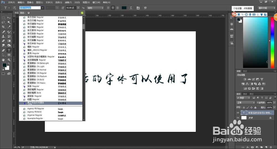Select the Eyedropper tool
The height and width of the screenshot is (149, 277).
pyautogui.click(x=9, y=27)
